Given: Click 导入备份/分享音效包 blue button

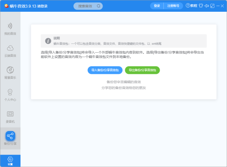Looking at the screenshot, I should (105, 70).
